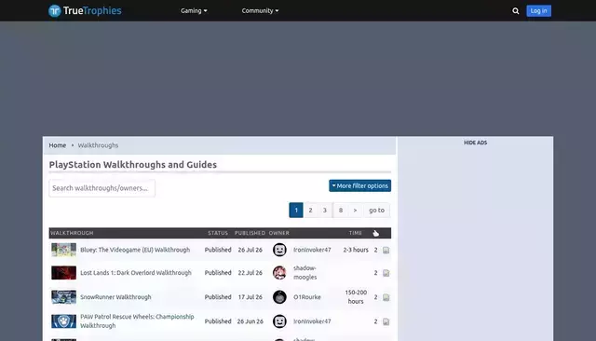
Task: Click comments icon in SnowRunner row
Action: point(386,297)
